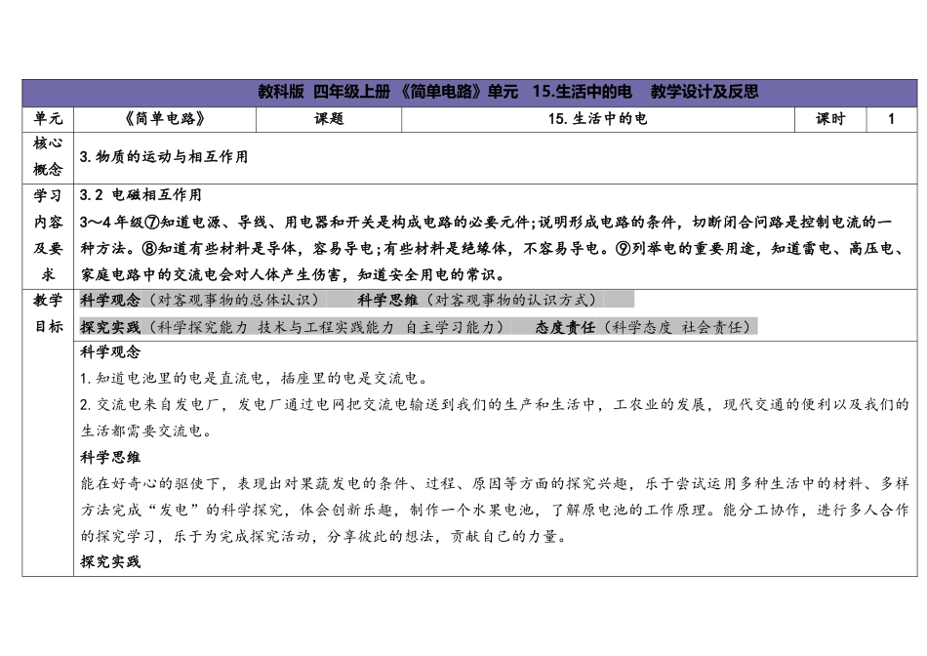Click '3.物质的运动与相互作用' text

point(164,157)
